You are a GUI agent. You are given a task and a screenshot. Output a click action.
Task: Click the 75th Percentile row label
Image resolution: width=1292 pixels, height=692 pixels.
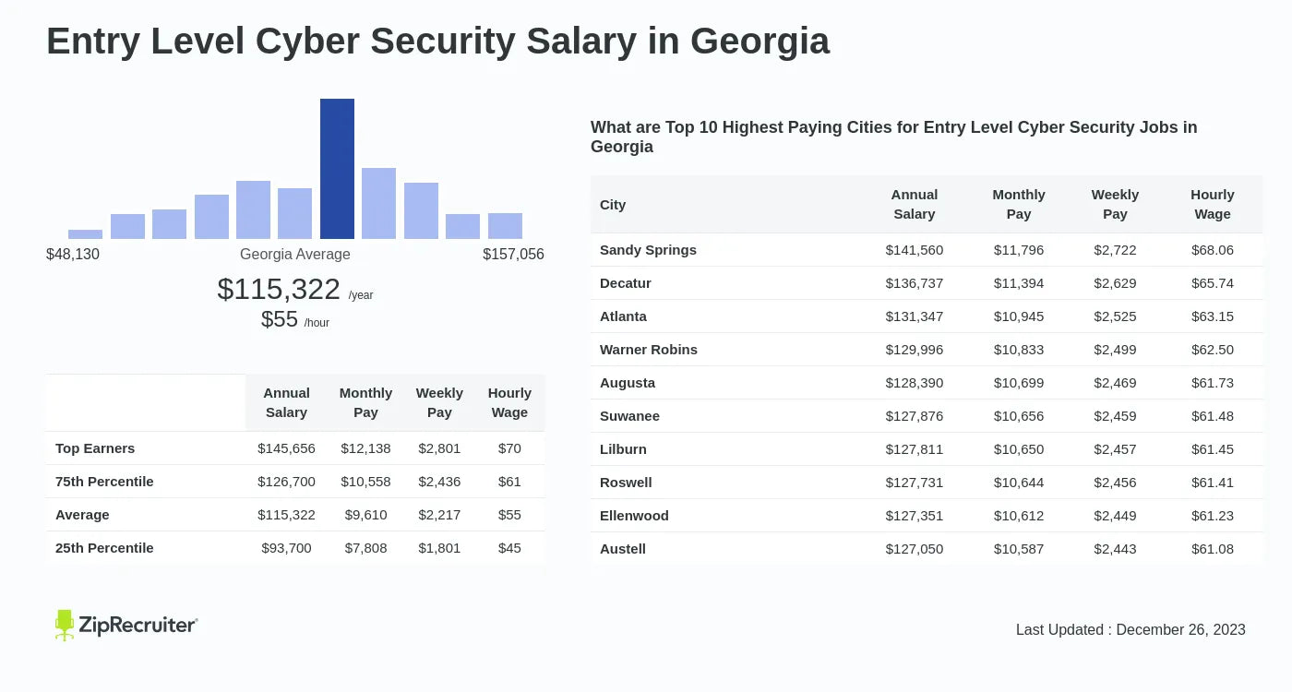click(104, 482)
